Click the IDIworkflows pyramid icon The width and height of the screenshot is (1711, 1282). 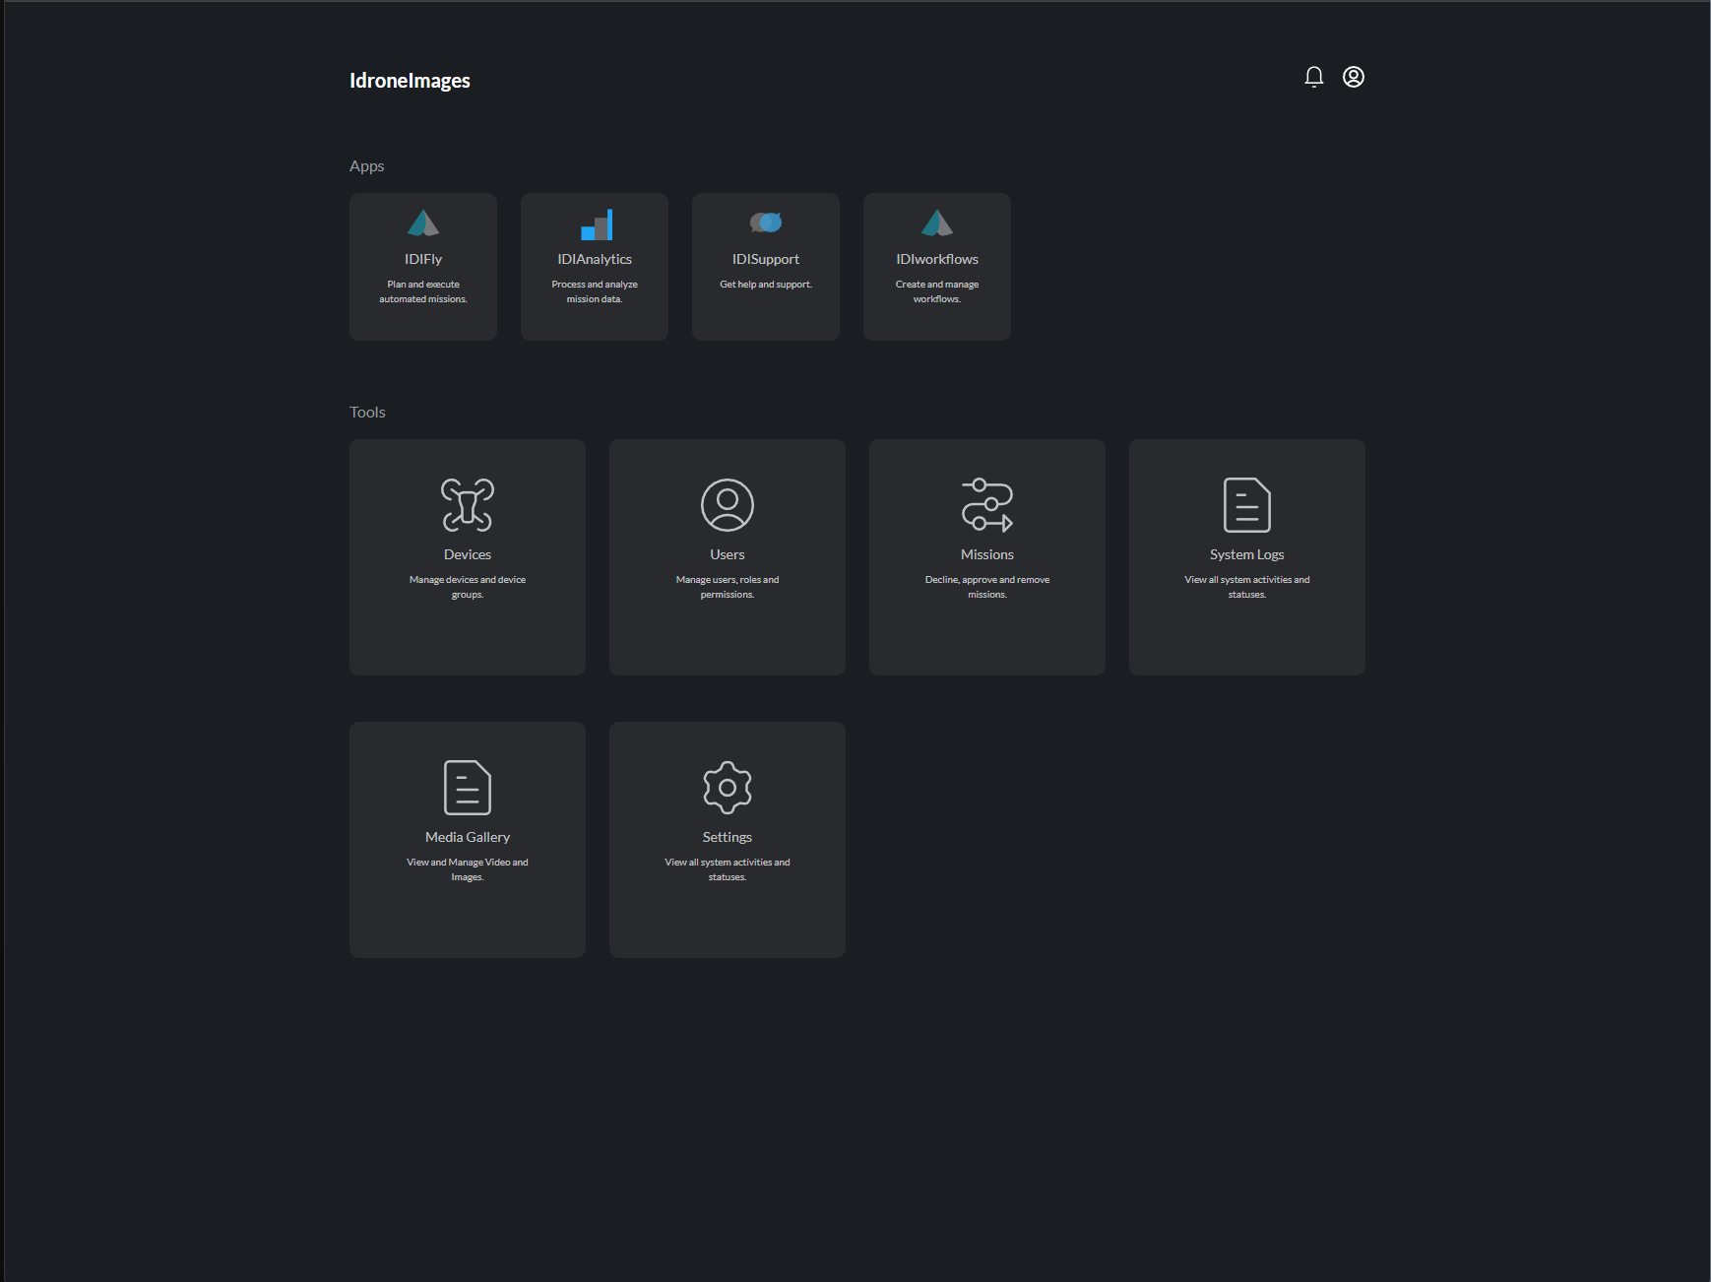pos(937,224)
